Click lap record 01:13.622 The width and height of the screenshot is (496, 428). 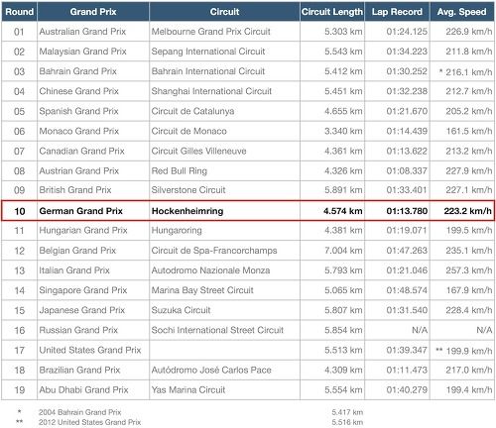pos(407,151)
